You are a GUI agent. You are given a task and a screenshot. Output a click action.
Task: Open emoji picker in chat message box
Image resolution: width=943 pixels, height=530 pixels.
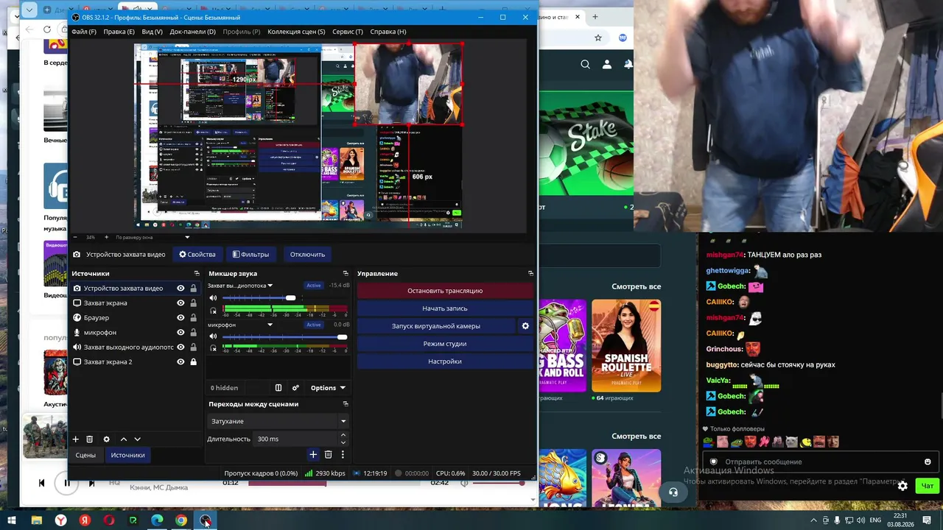928,462
